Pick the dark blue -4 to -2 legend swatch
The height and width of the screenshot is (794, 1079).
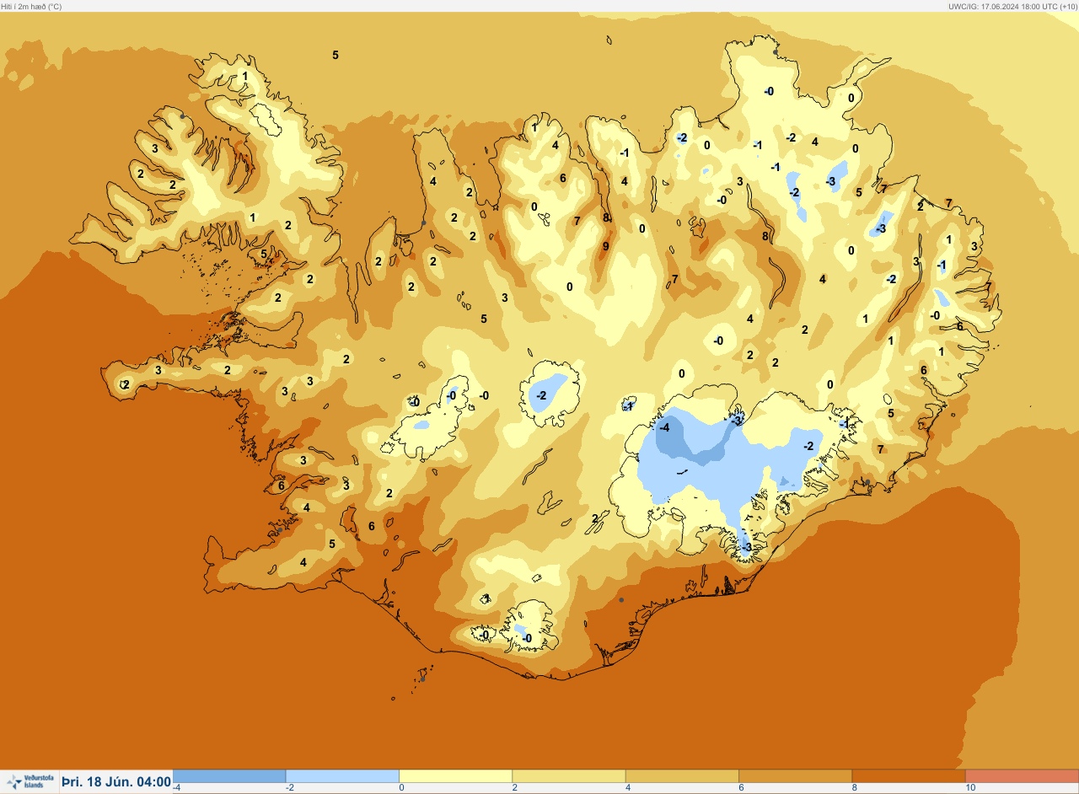[x=229, y=775]
